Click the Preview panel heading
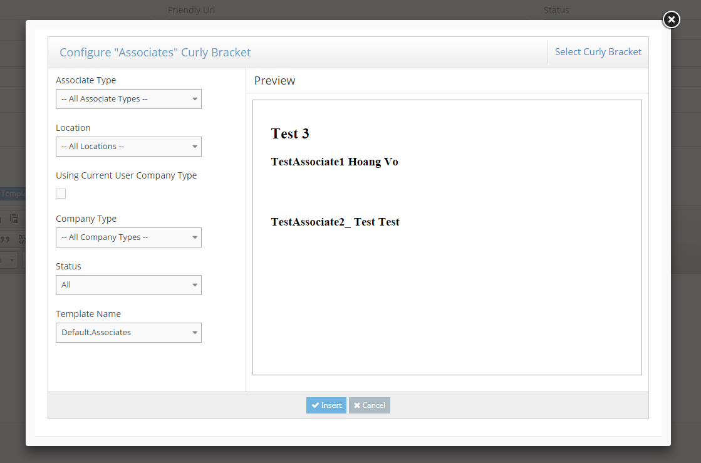Screen dimensions: 701x463 point(274,81)
